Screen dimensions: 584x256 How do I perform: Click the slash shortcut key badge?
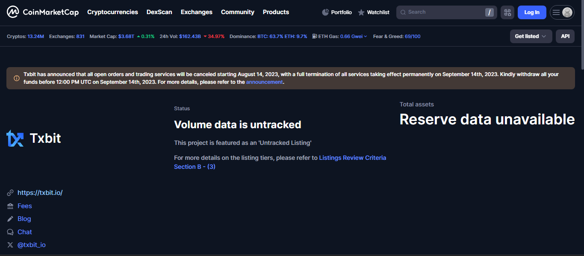click(490, 12)
